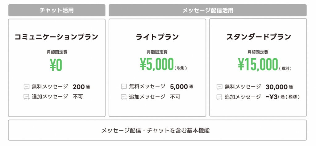Viewport: 316px width, 146px height.
Task: Click the ¥5,000 monthly price
Action: (x=156, y=65)
